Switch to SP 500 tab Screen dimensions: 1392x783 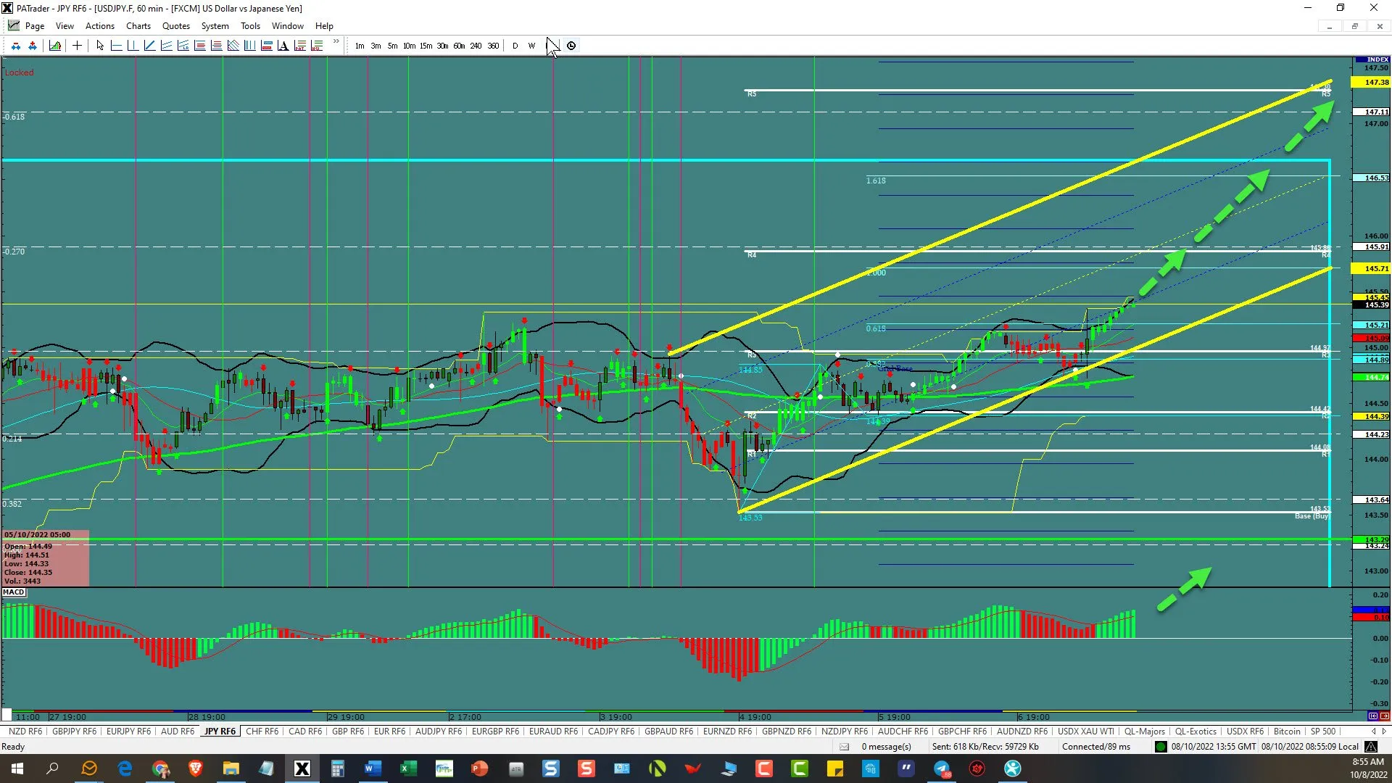click(x=1323, y=732)
